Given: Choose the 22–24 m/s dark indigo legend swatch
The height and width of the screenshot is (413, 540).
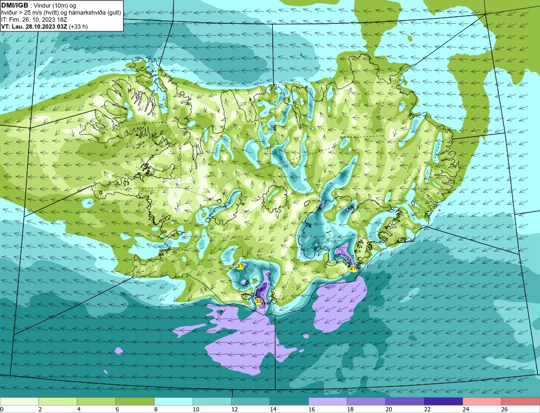Looking at the screenshot, I should click(443, 401).
